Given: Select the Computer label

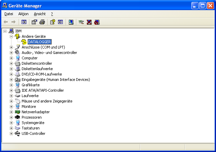Looking at the screenshot, I should [x=29, y=58].
